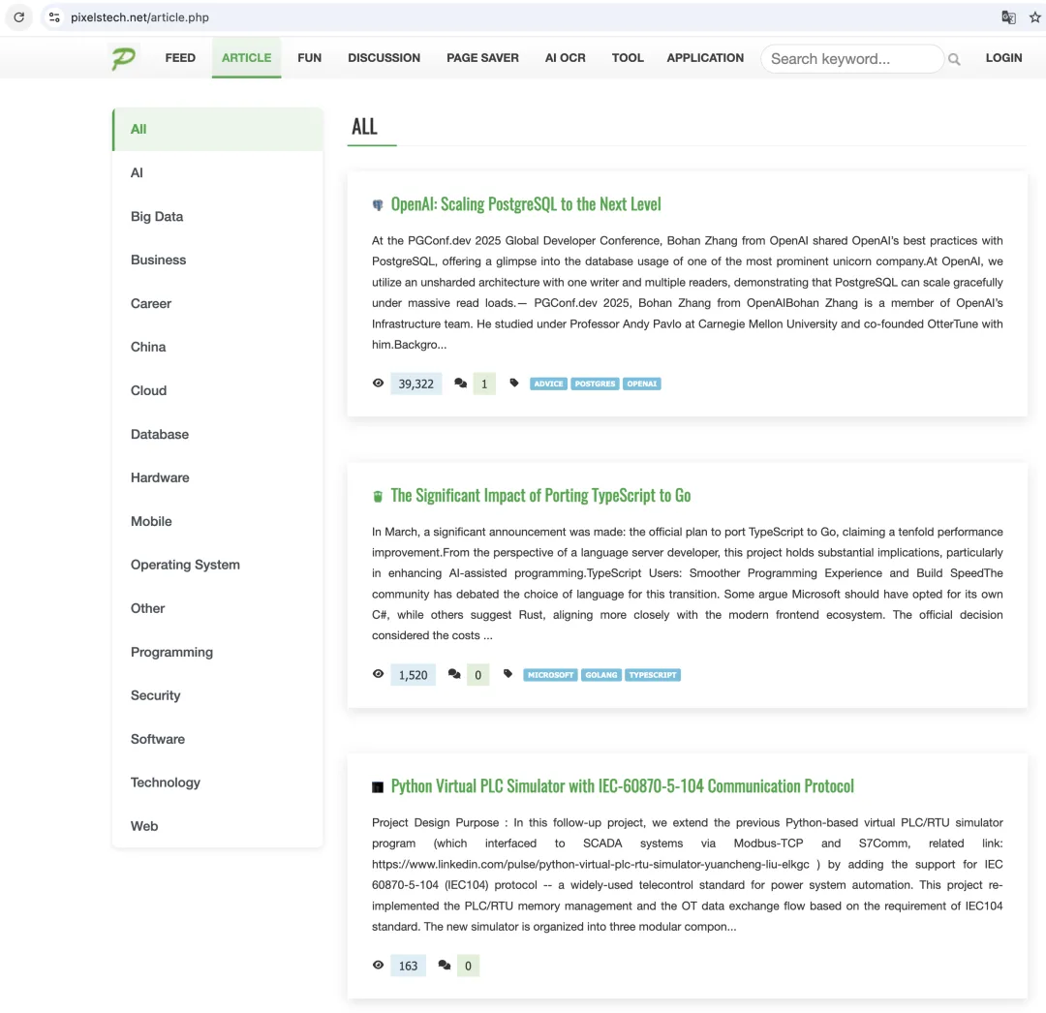Bookmark this page with the star icon
1046x1013 pixels.
[x=1034, y=17]
